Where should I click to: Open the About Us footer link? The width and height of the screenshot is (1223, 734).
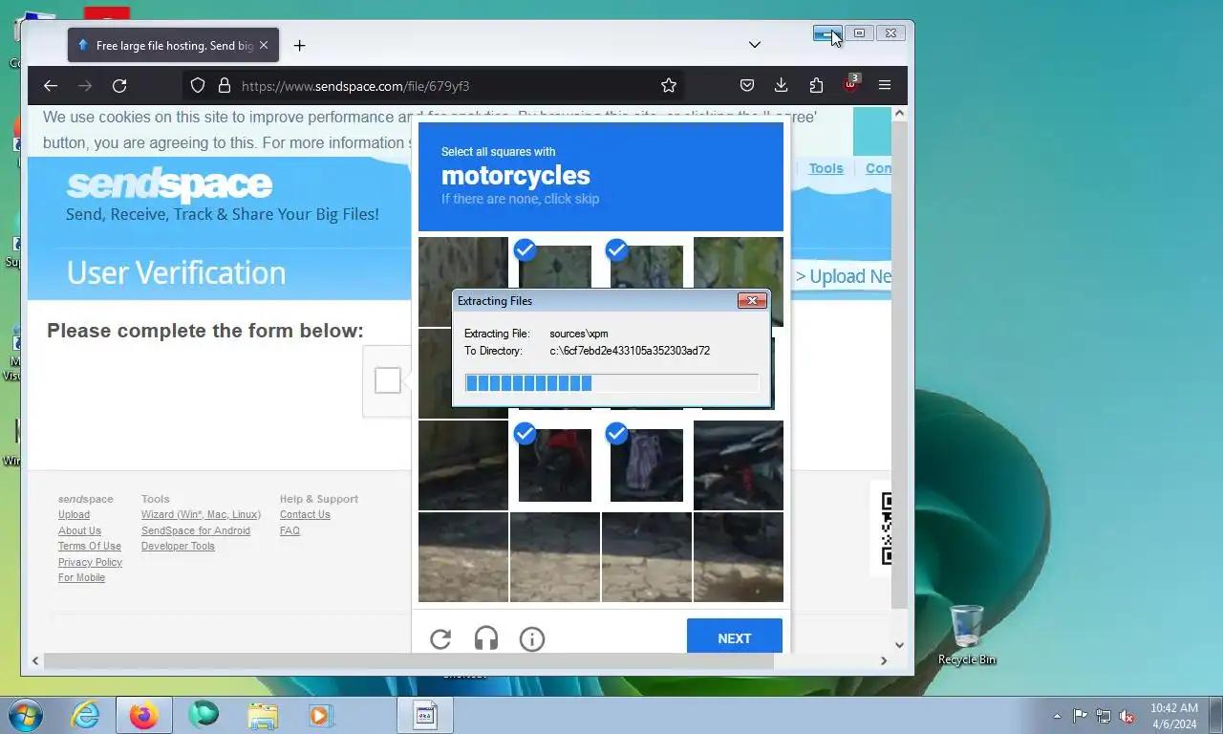click(79, 530)
